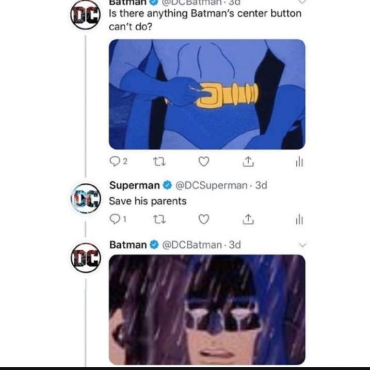Retweet Batman's center button tweet

point(159,162)
